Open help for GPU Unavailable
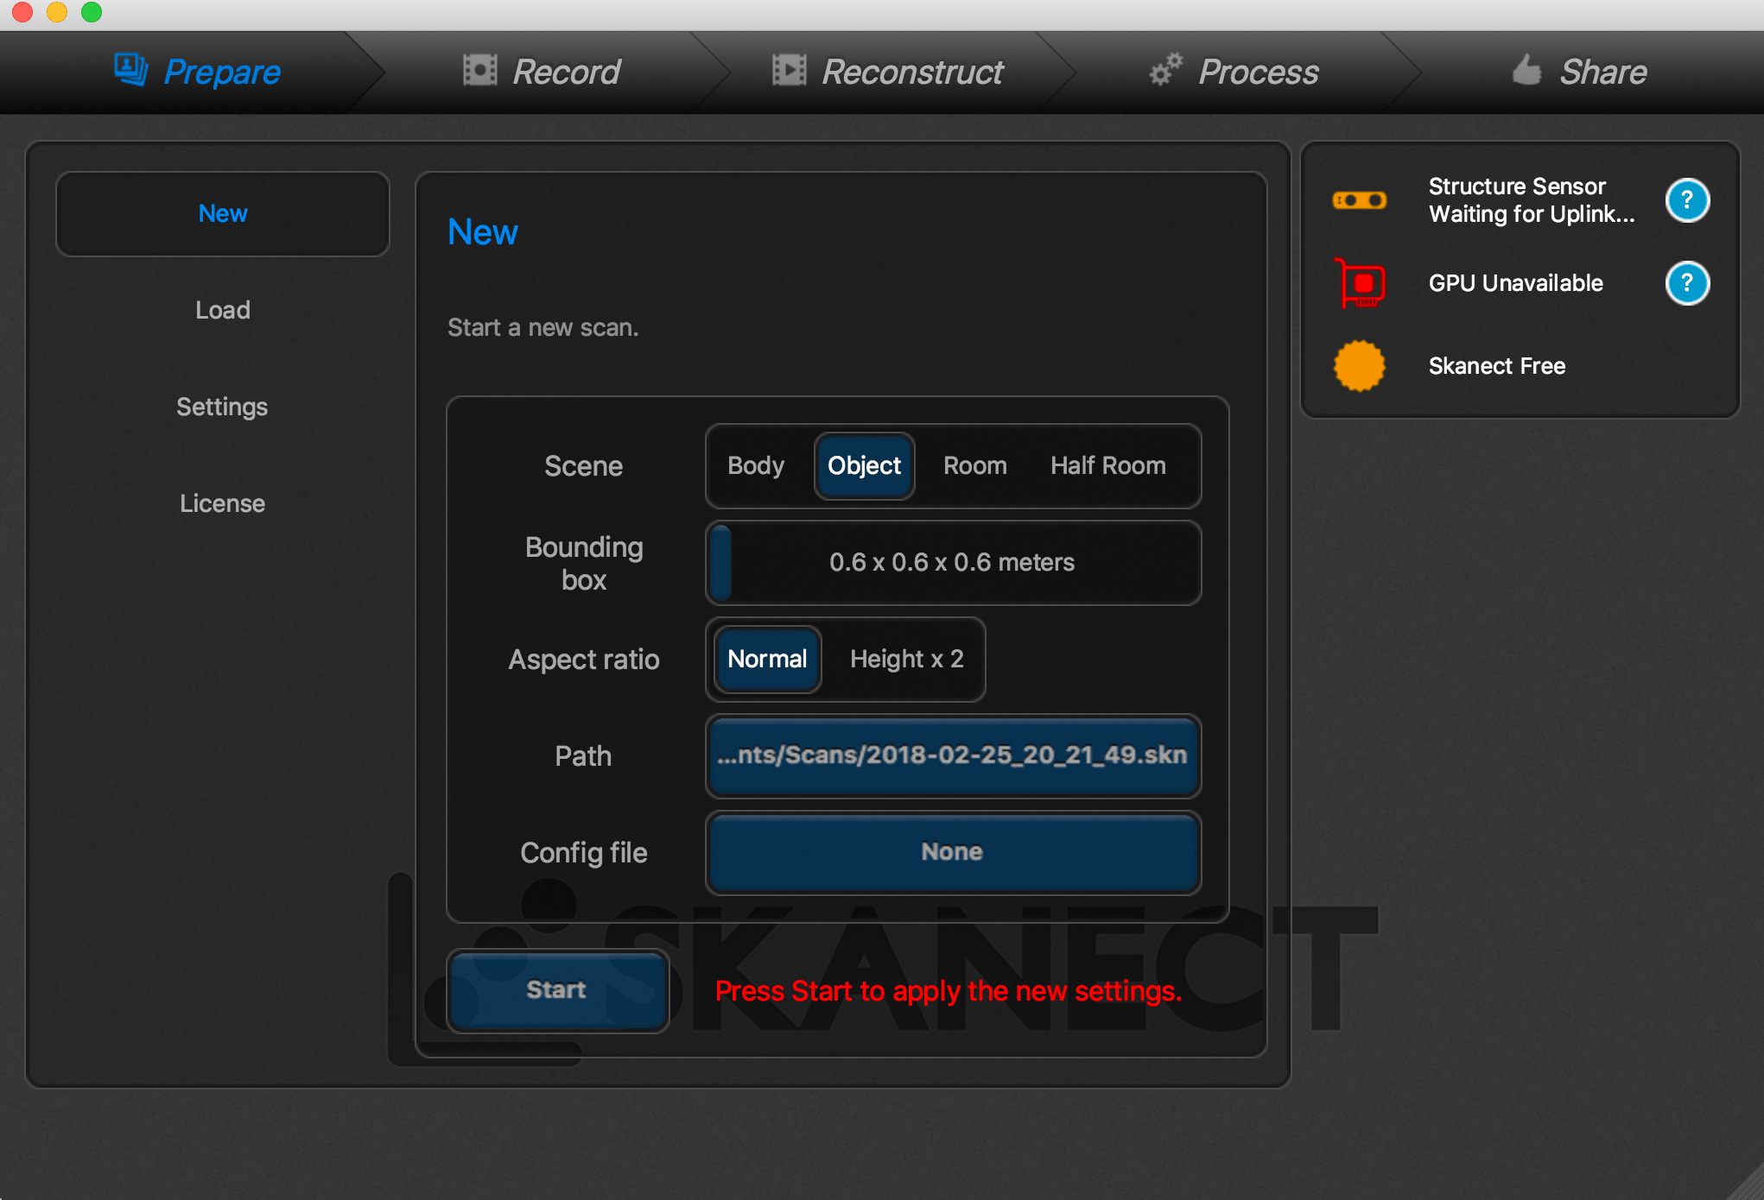Image resolution: width=1764 pixels, height=1200 pixels. tap(1687, 283)
